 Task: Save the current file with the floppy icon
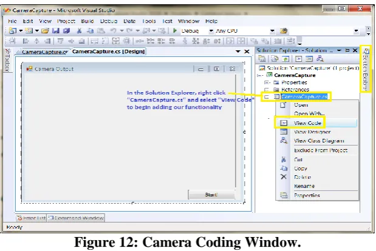[x=56, y=31]
